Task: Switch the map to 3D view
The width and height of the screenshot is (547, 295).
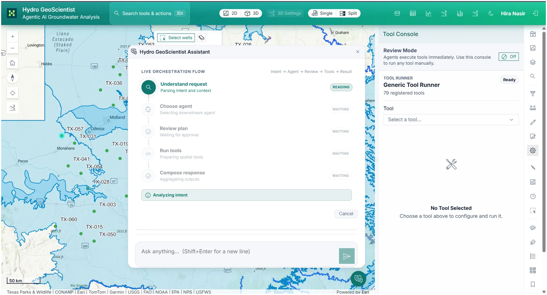Action: click(252, 13)
